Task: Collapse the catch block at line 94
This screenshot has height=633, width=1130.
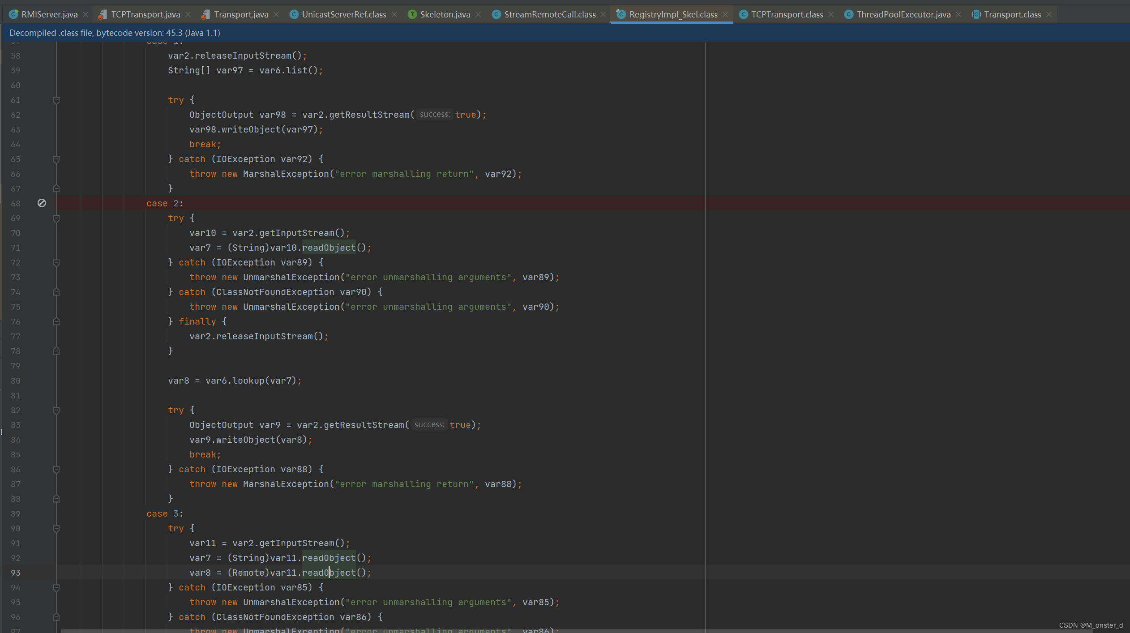Action: pyautogui.click(x=56, y=587)
